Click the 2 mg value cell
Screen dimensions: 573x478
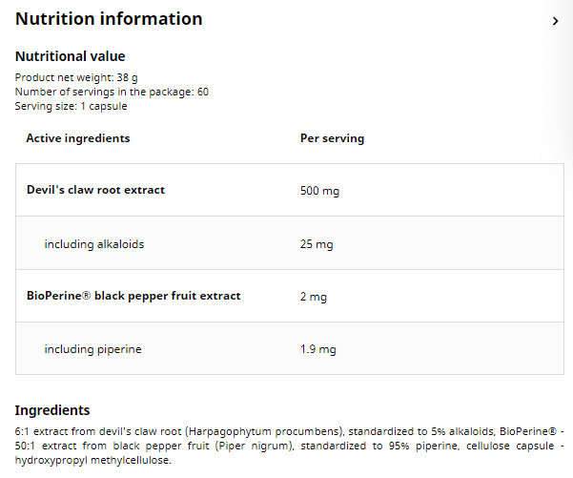[x=313, y=297]
